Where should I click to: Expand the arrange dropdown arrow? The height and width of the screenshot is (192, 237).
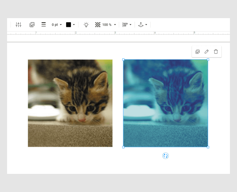click(x=146, y=25)
